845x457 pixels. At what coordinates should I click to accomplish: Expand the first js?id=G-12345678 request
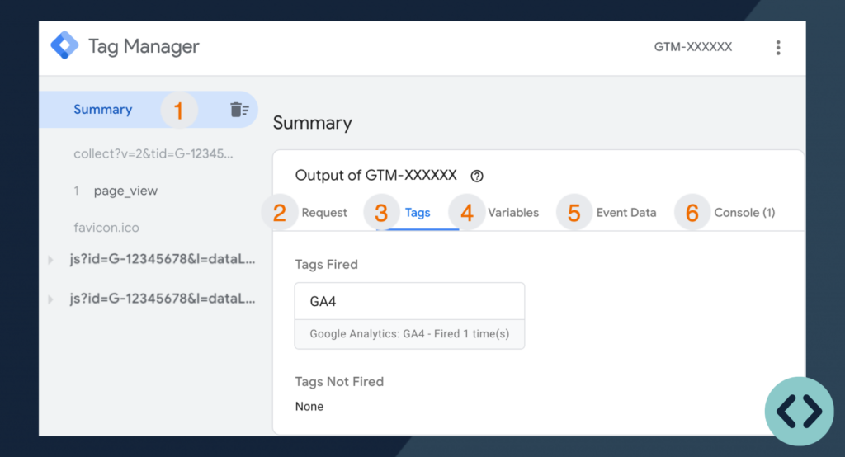[x=50, y=260]
